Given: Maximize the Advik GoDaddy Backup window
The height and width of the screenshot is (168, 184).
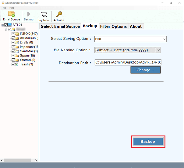Looking at the screenshot, I should pyautogui.click(x=171, y=3).
